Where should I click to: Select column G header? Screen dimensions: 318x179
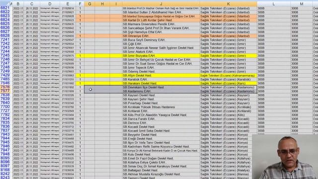[x=89, y=4]
